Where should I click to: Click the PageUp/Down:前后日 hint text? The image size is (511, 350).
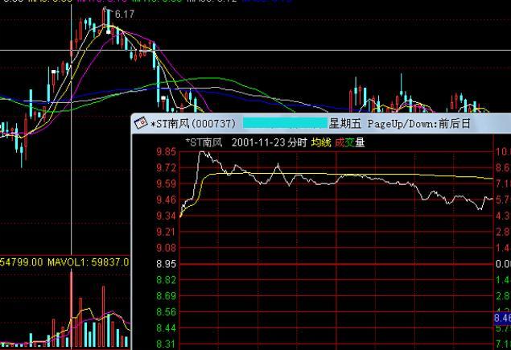coord(419,124)
